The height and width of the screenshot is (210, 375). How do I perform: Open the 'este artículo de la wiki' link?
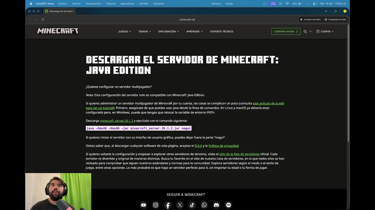click(268, 103)
